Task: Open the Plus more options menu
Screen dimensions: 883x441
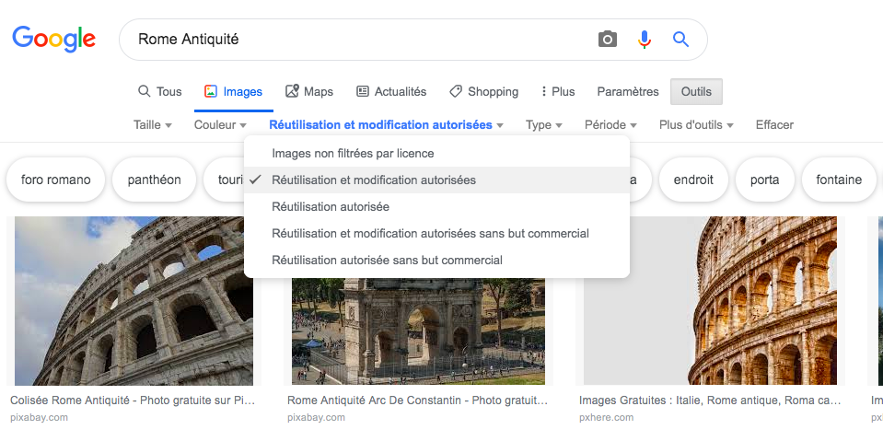Action: click(x=558, y=91)
